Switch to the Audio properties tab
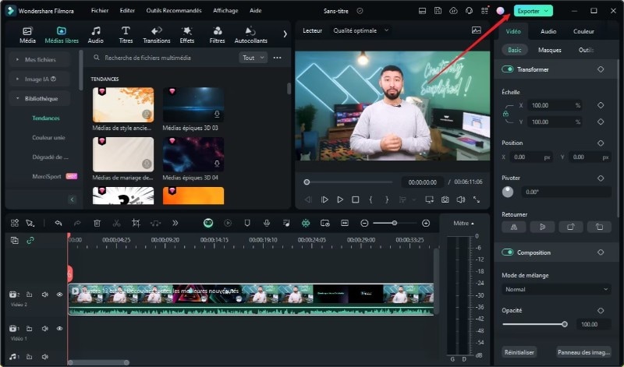The width and height of the screenshot is (624, 367). (548, 31)
